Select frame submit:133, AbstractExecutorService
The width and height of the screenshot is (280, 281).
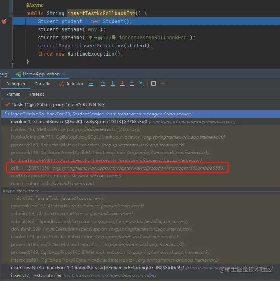(140, 214)
